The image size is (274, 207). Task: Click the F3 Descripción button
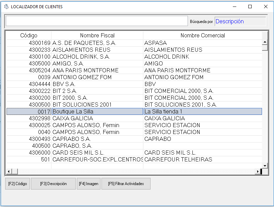pyautogui.click(x=53, y=184)
